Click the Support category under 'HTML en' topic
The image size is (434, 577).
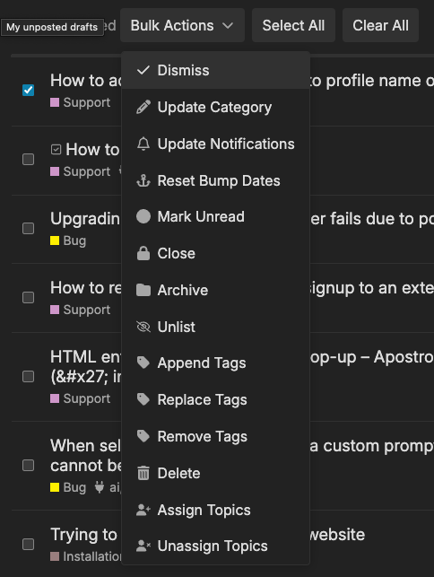click(80, 398)
